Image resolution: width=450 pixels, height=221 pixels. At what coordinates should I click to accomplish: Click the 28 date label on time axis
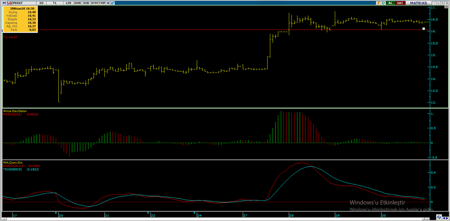[291, 216]
